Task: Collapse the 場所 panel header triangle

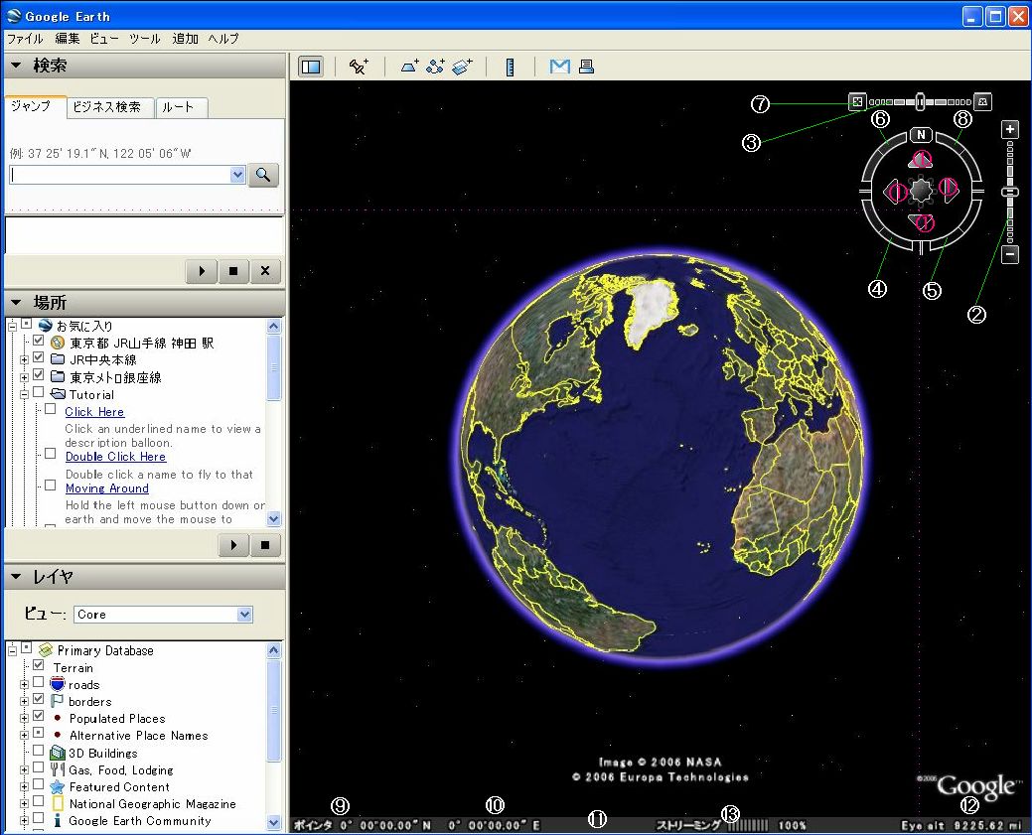Action: coord(17,302)
